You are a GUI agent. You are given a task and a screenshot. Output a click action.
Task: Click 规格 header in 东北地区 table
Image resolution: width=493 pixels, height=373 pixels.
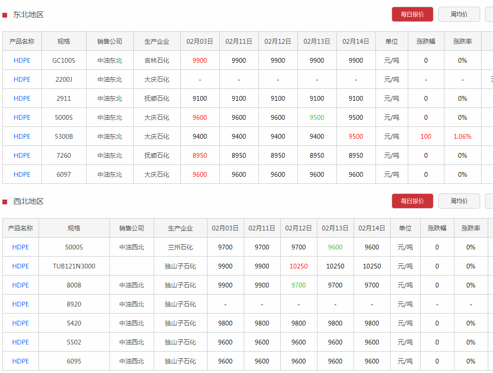[63, 41]
